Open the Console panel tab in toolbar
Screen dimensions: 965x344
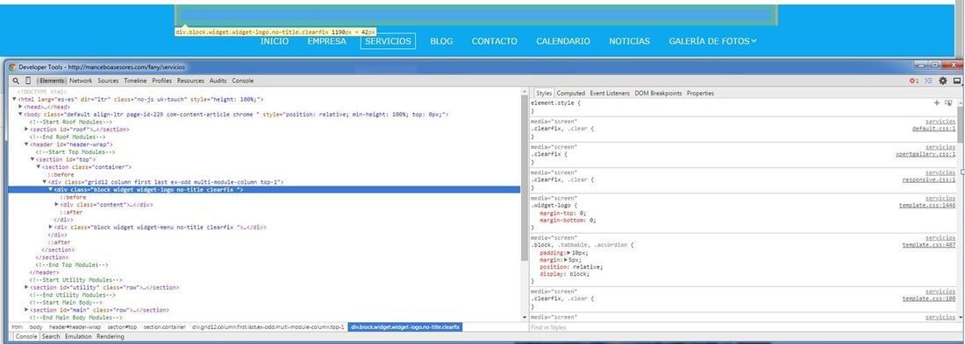point(242,81)
